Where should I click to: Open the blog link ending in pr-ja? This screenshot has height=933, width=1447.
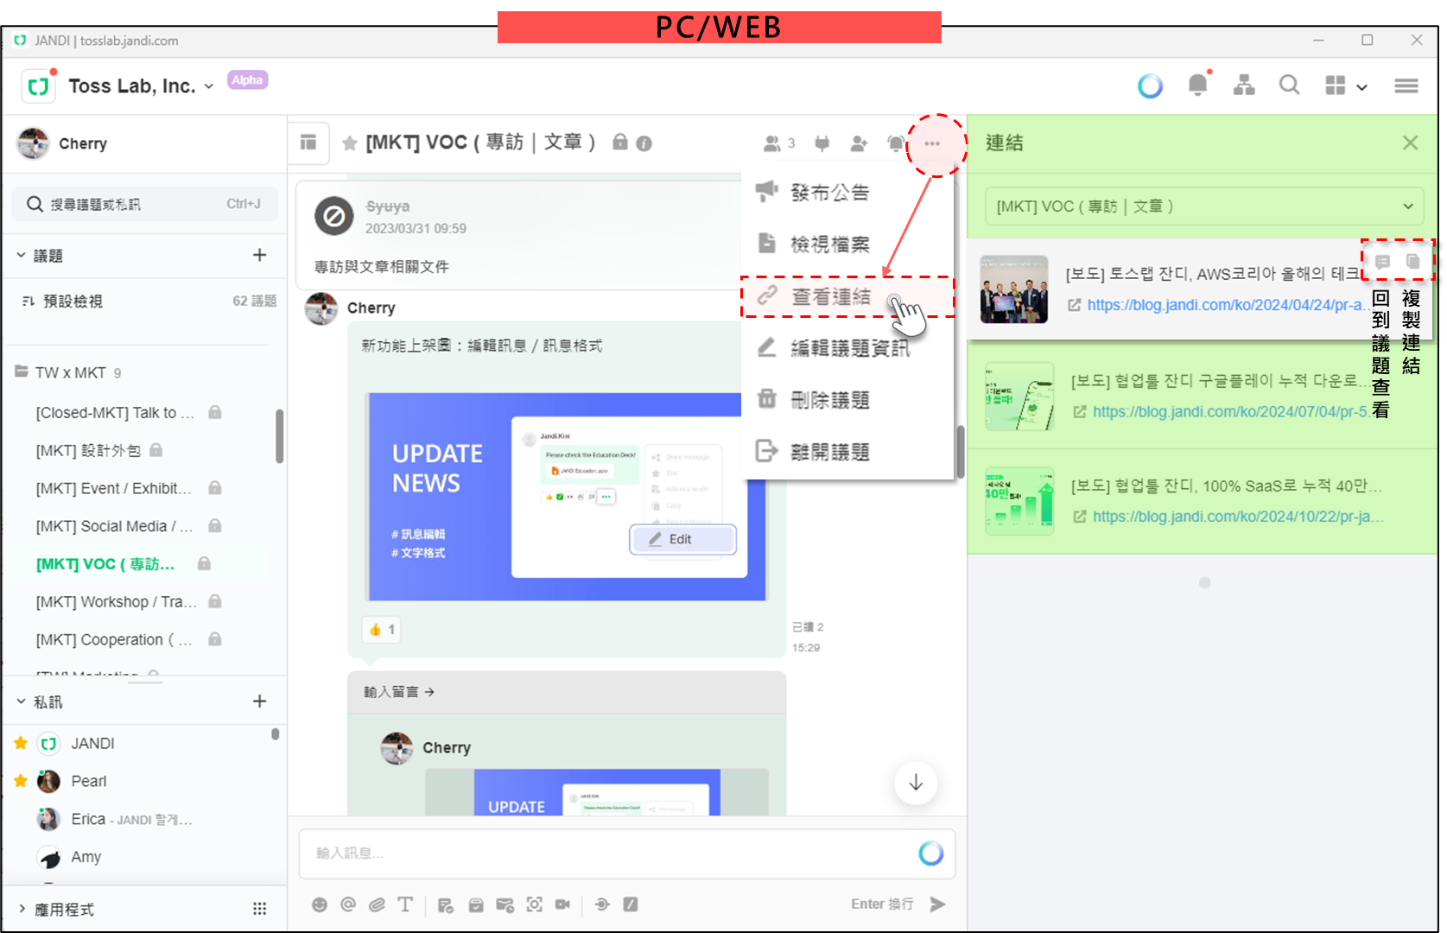1238,517
